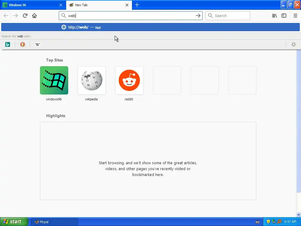Open the Windows Start menu
The image size is (301, 226).
pyautogui.click(x=14, y=222)
